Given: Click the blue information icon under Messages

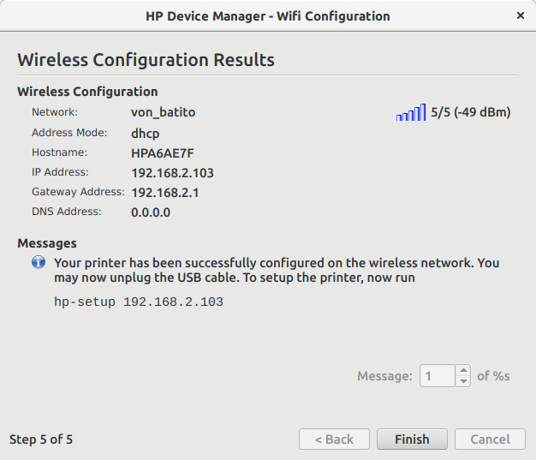Looking at the screenshot, I should 39,263.
